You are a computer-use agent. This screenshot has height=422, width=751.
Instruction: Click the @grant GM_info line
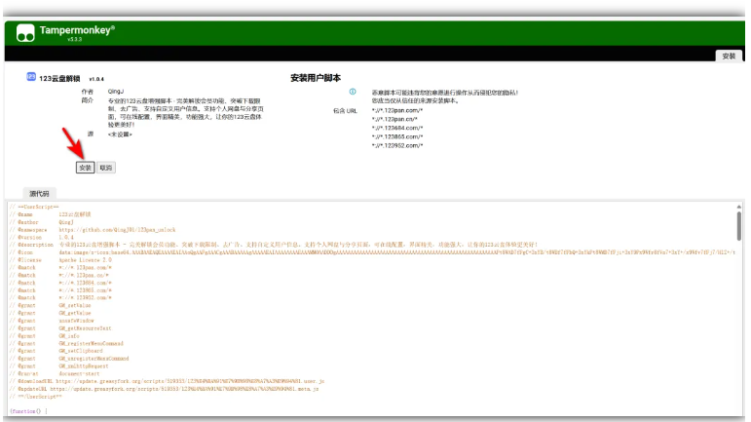click(x=45, y=336)
